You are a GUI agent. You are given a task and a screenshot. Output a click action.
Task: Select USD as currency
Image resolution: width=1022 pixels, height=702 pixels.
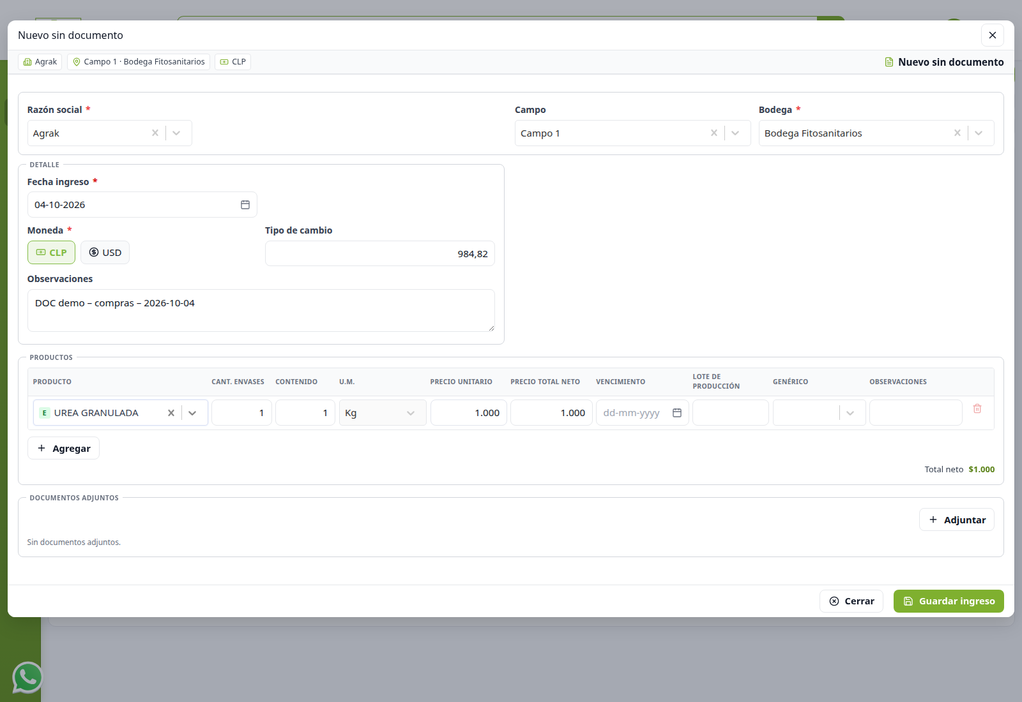pyautogui.click(x=105, y=253)
